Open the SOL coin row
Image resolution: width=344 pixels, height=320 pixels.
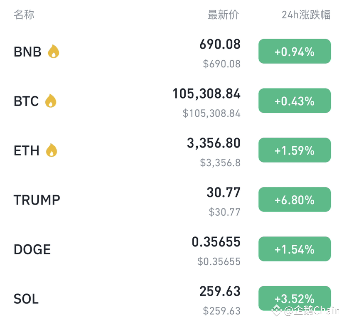coord(172,298)
